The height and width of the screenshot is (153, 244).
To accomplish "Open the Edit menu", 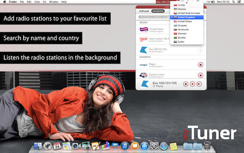I will pyautogui.click(x=29, y=2).
